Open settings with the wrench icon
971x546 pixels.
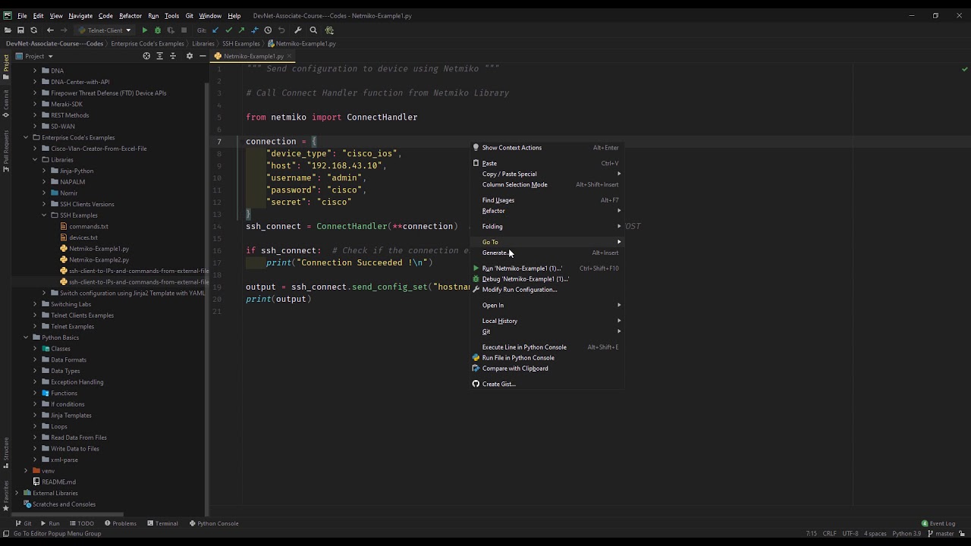coord(297,30)
